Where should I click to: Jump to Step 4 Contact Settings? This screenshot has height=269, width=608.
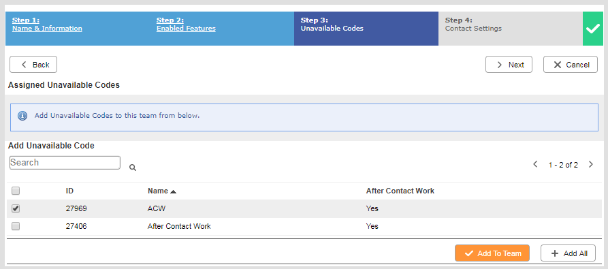pyautogui.click(x=510, y=29)
